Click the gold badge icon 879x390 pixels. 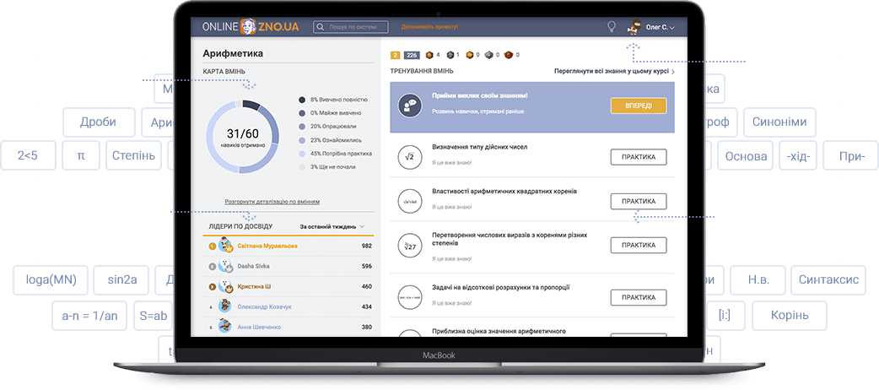[469, 55]
